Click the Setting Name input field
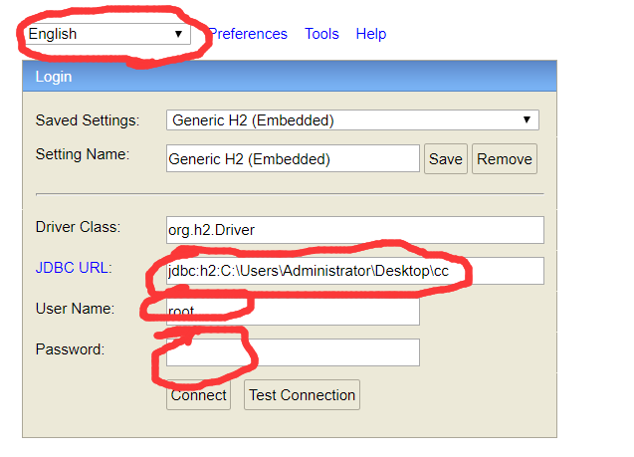Viewport: 634px width, 457px height. tap(293, 158)
